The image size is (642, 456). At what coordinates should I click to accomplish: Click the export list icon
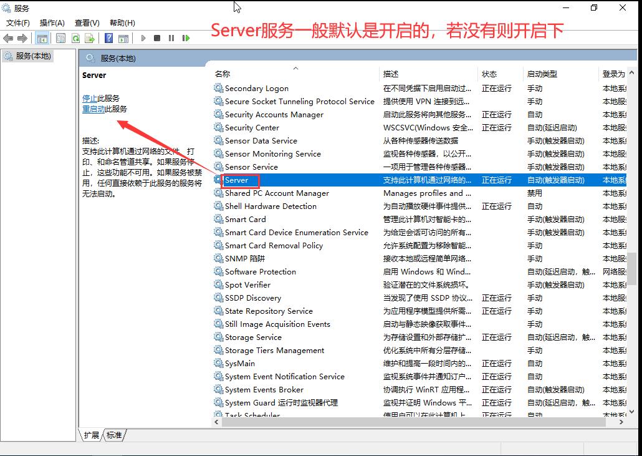click(89, 38)
